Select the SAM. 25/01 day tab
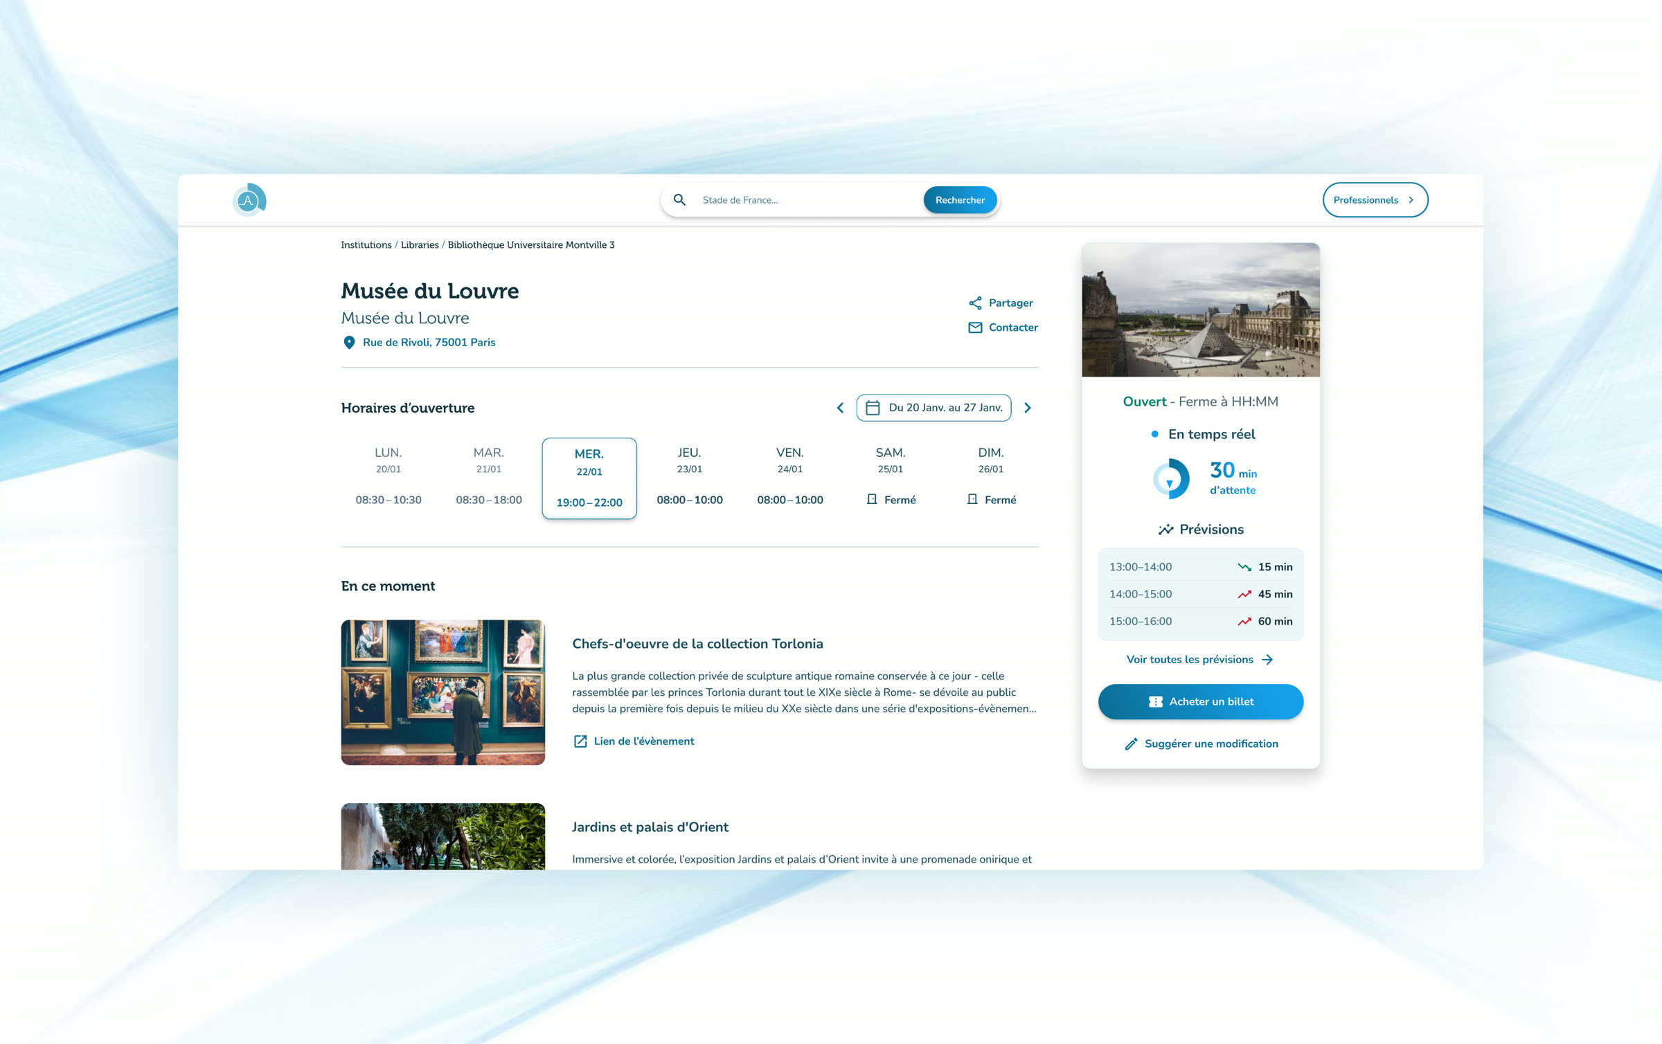 click(x=891, y=477)
